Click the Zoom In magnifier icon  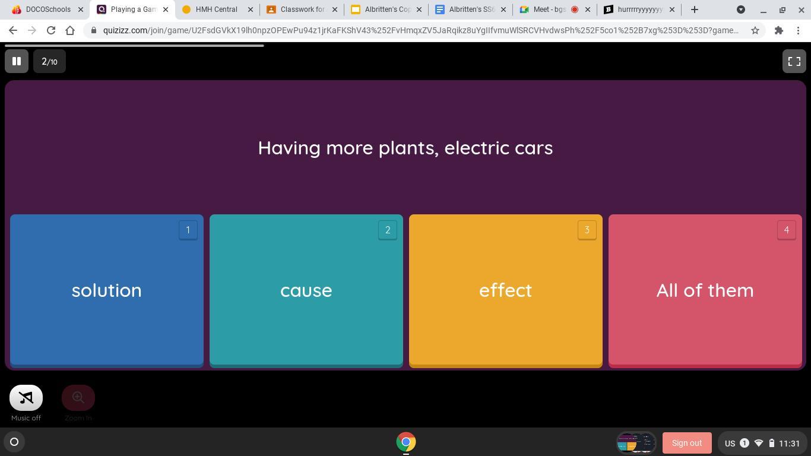click(78, 398)
